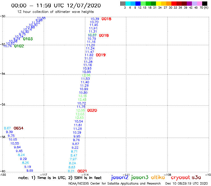Click light blue wave height value 8.67
This screenshot has height=186, width=211.
7,128
